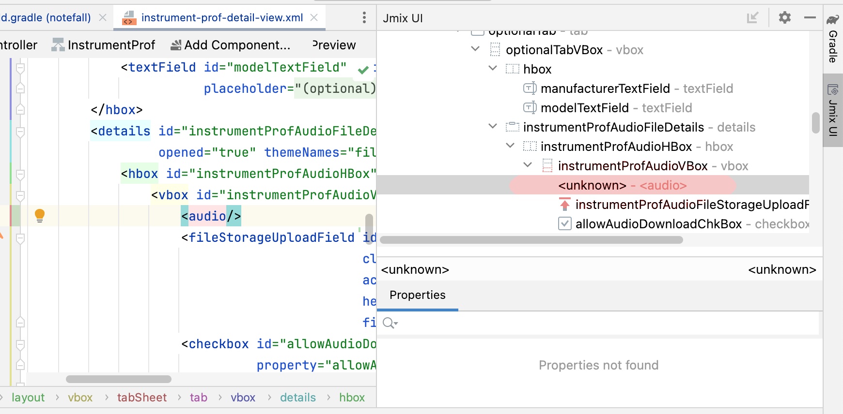The width and height of the screenshot is (843, 414).
Task: Collapse the hbox node in hierarchy
Action: click(493, 68)
